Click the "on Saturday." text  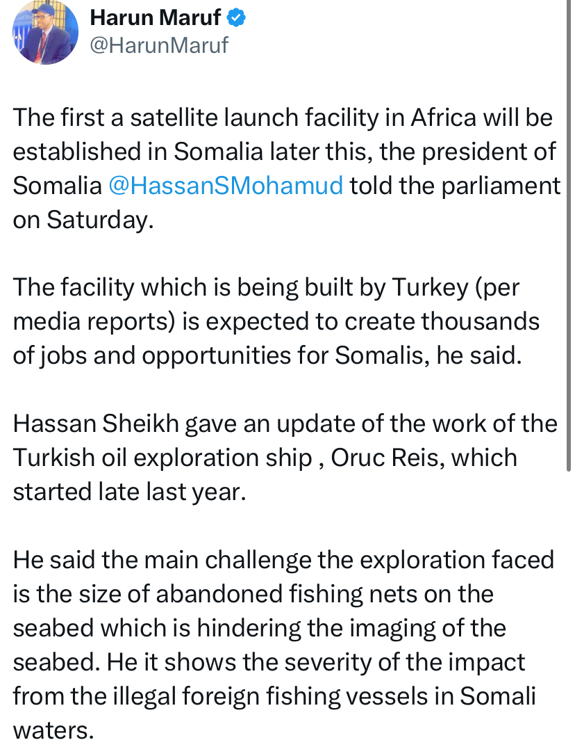[x=83, y=220]
